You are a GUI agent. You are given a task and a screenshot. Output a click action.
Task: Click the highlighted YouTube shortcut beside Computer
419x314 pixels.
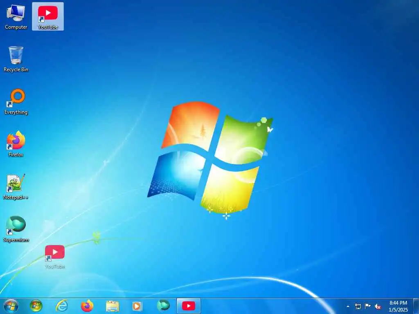tap(48, 16)
